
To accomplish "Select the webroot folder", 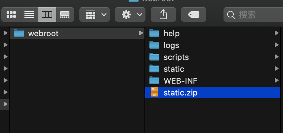I will tap(43, 33).
